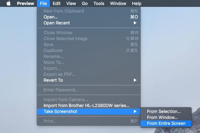The image size is (200, 133).
Task: Open the Preview application menu
Action: [25, 3]
